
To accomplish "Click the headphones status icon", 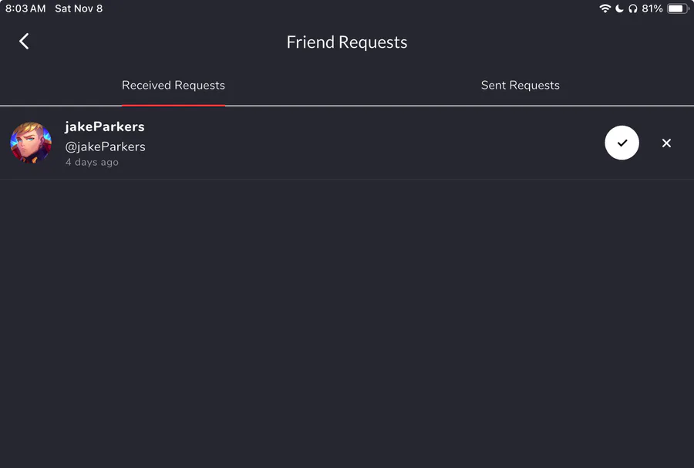I will coord(632,8).
